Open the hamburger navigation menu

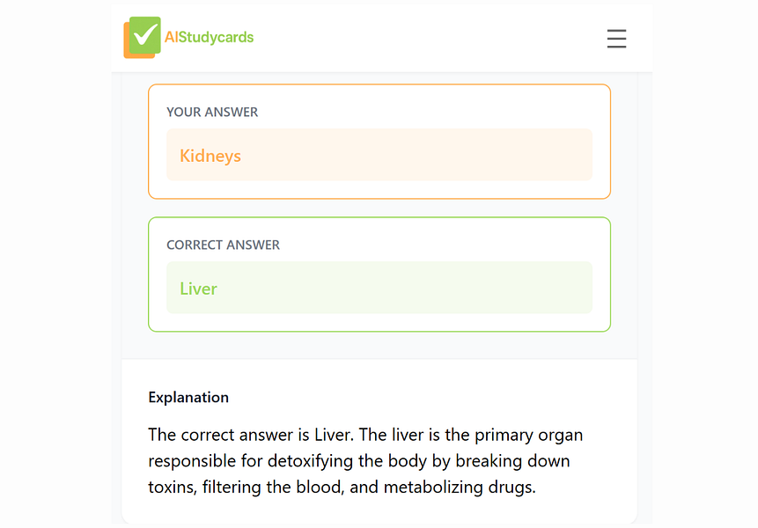pos(616,39)
